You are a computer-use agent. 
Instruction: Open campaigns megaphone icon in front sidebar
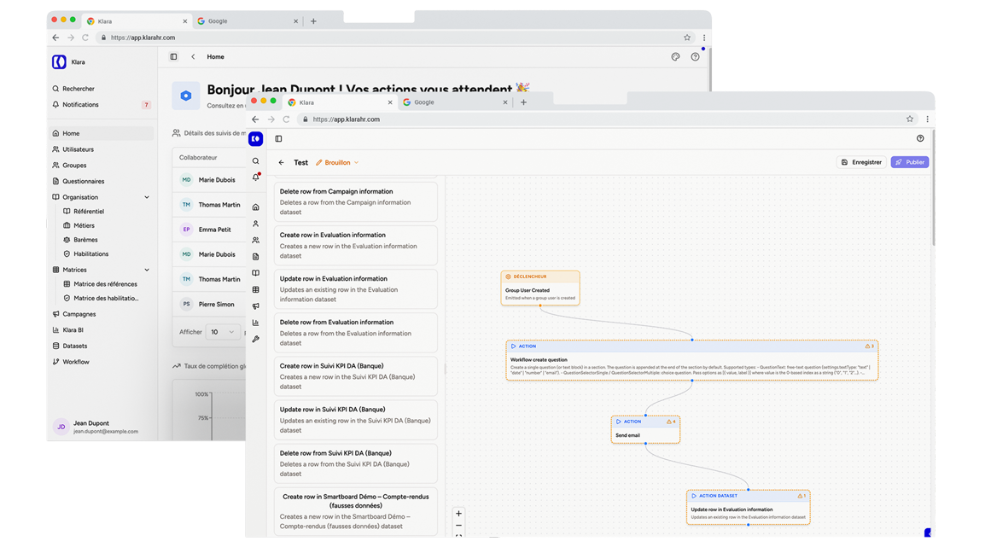[x=255, y=306]
